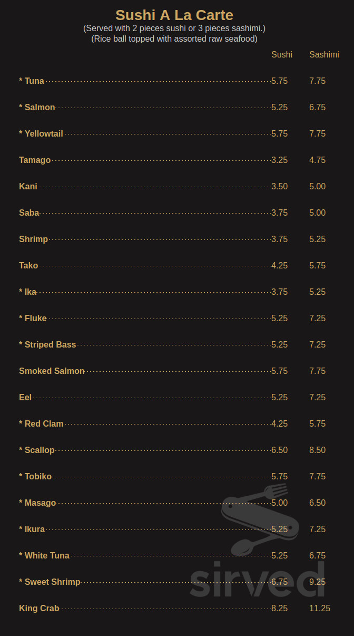Select the rice ball description subtitle

[174, 38]
